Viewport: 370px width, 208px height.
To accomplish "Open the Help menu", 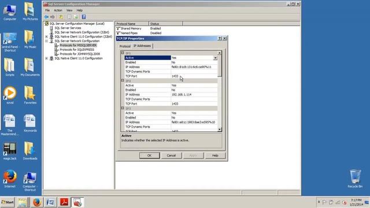I will (x=80, y=10).
